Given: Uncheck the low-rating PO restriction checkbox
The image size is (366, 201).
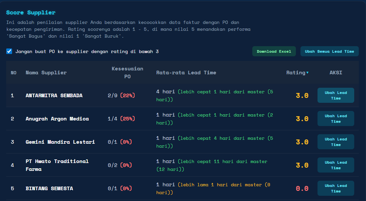Looking at the screenshot, I should [9, 51].
